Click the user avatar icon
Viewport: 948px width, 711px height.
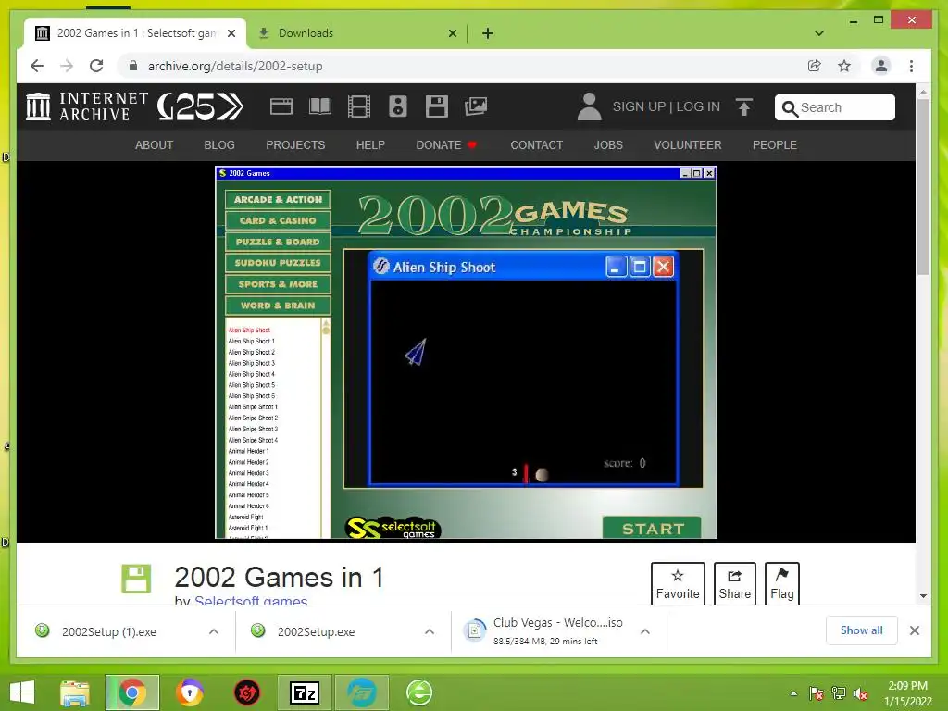(589, 106)
